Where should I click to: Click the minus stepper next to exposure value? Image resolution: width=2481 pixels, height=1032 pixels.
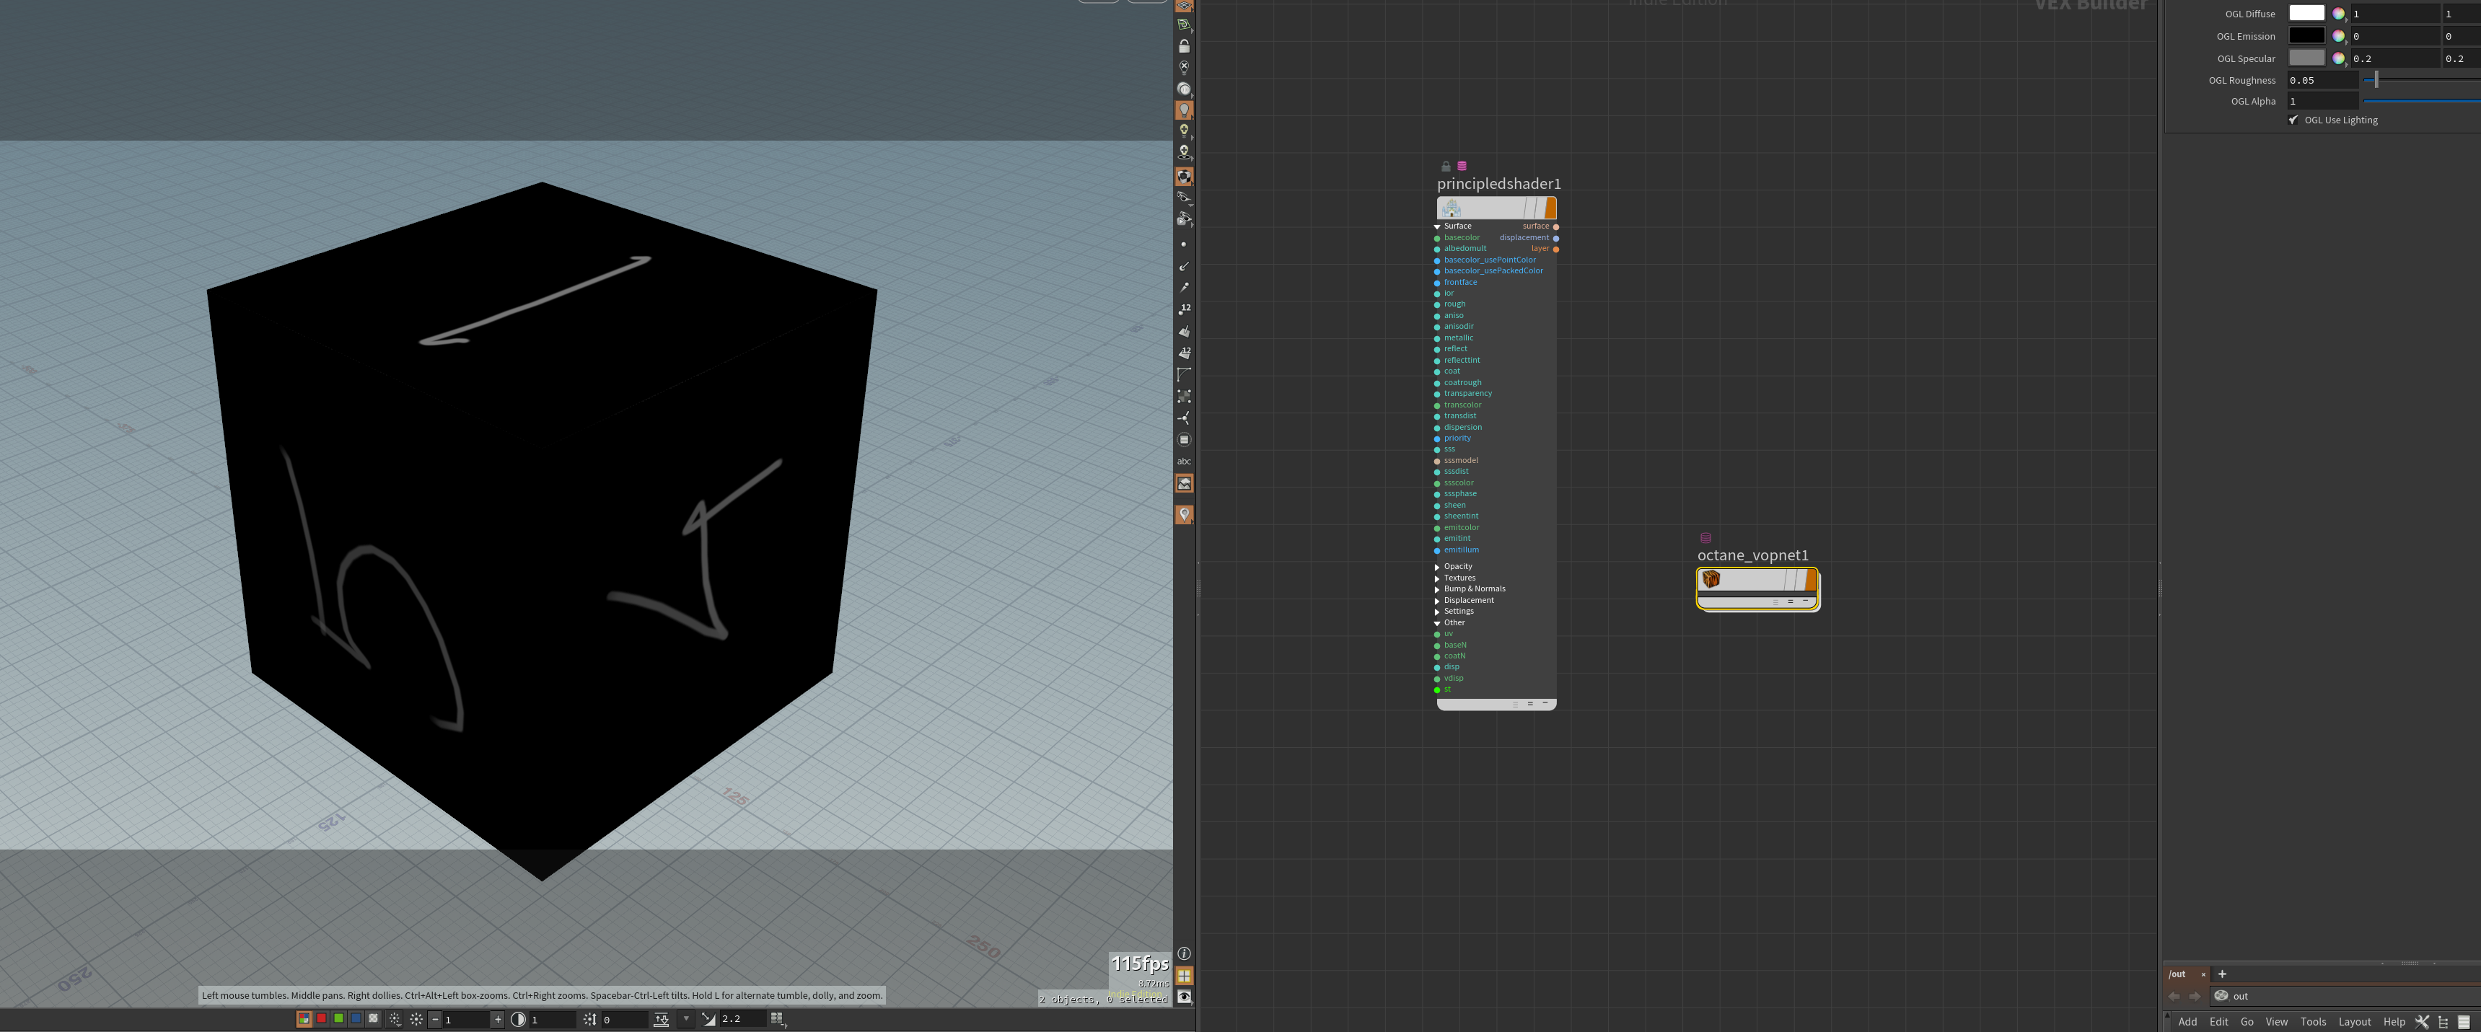click(x=434, y=1018)
